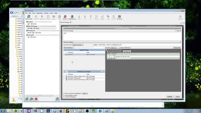Viewport: 201px width, 113px height.
Task: Click the Add toolbar icon
Action: (x=59, y=17)
